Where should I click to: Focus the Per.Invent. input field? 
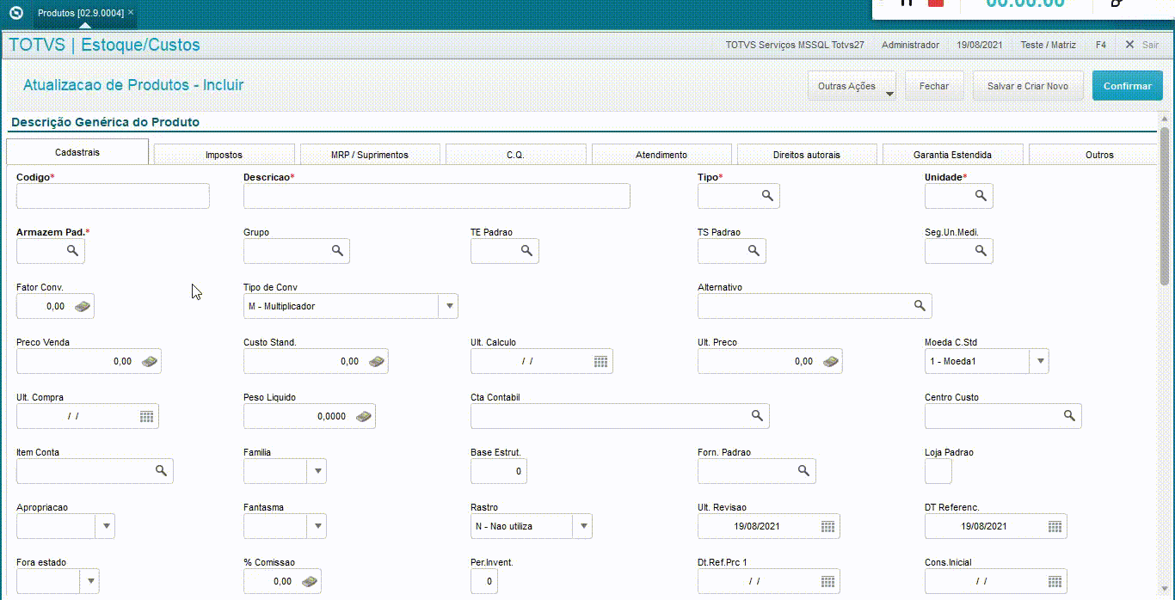[x=484, y=581]
